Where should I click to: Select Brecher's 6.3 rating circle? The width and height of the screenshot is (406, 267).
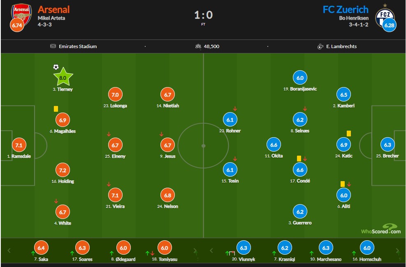(x=387, y=145)
